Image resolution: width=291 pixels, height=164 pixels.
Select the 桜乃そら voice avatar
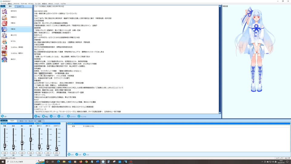(x=4, y=41)
